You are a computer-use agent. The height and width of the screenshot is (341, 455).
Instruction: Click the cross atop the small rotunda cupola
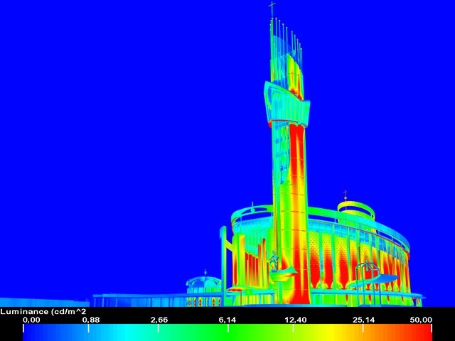point(345,194)
